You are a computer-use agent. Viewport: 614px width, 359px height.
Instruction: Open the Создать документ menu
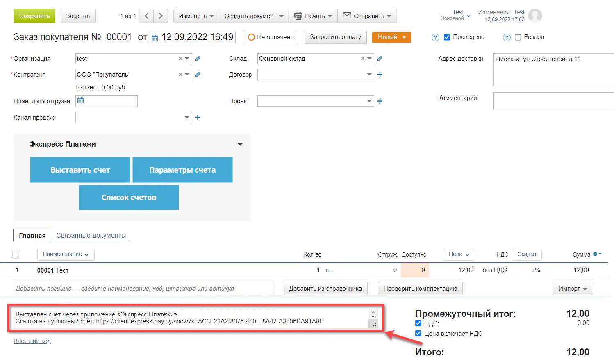(x=254, y=16)
